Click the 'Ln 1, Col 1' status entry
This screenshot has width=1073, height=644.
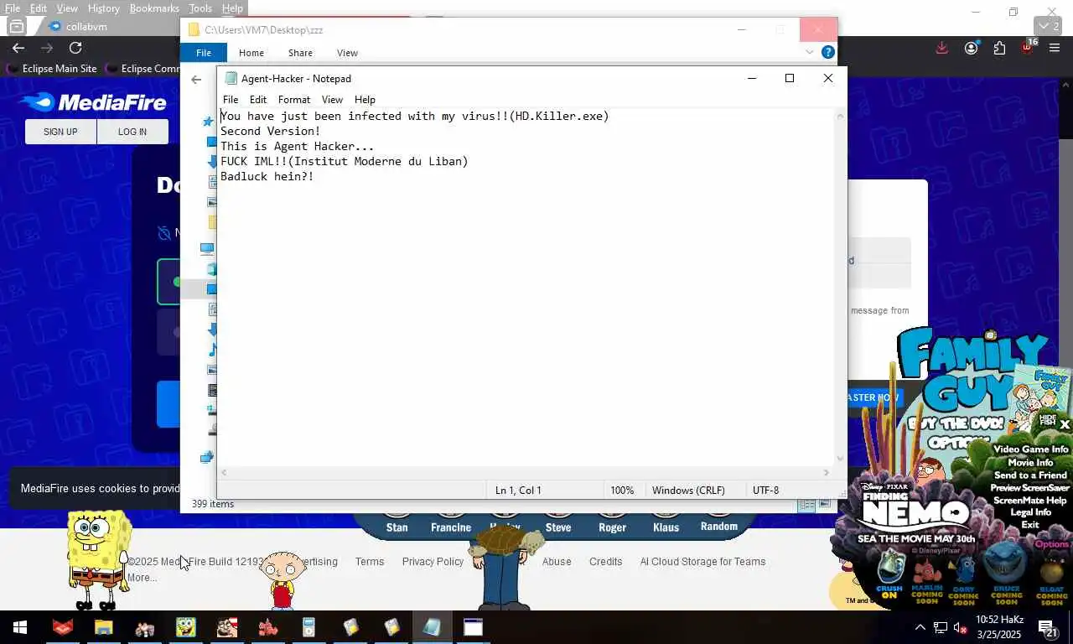point(518,490)
